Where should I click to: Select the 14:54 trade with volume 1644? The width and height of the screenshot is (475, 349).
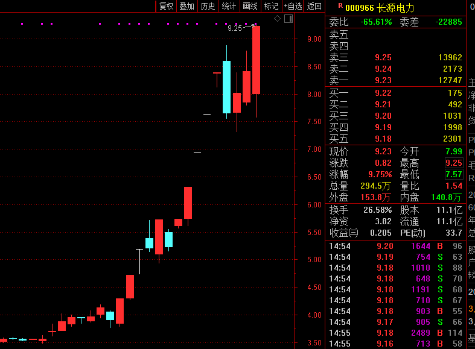[395, 246]
